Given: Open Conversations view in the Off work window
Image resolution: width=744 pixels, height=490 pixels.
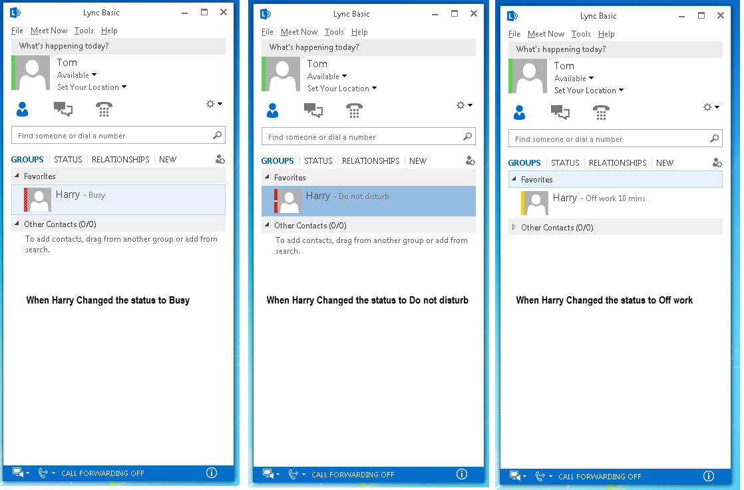Looking at the screenshot, I should [x=560, y=113].
